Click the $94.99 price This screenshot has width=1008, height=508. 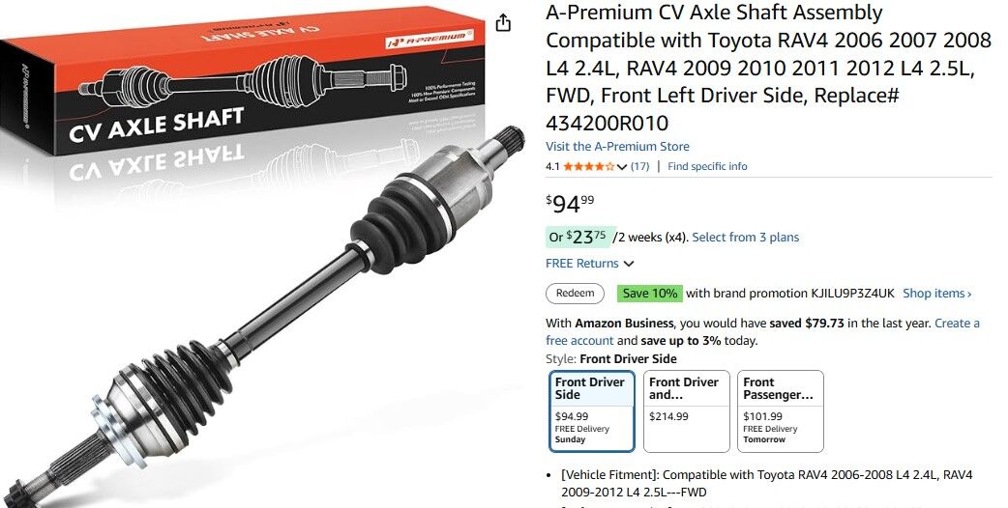pyautogui.click(x=570, y=204)
